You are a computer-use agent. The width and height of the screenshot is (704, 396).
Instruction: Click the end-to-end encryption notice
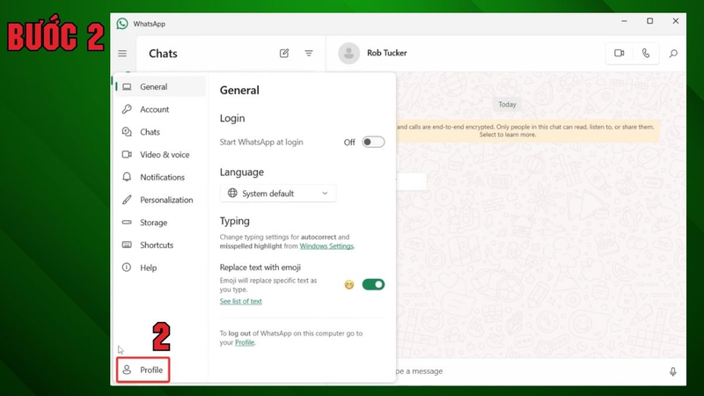point(527,130)
